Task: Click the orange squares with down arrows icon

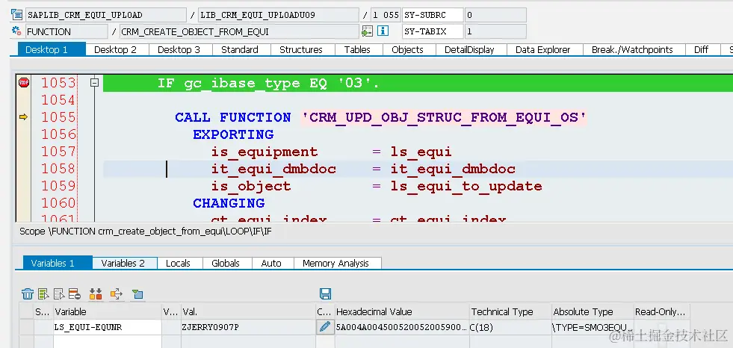Action: click(x=96, y=293)
